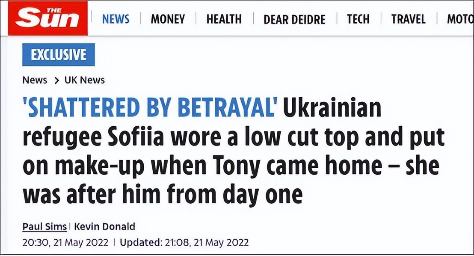The width and height of the screenshot is (474, 256).
Task: Go to the MONEY section
Action: [x=168, y=19]
